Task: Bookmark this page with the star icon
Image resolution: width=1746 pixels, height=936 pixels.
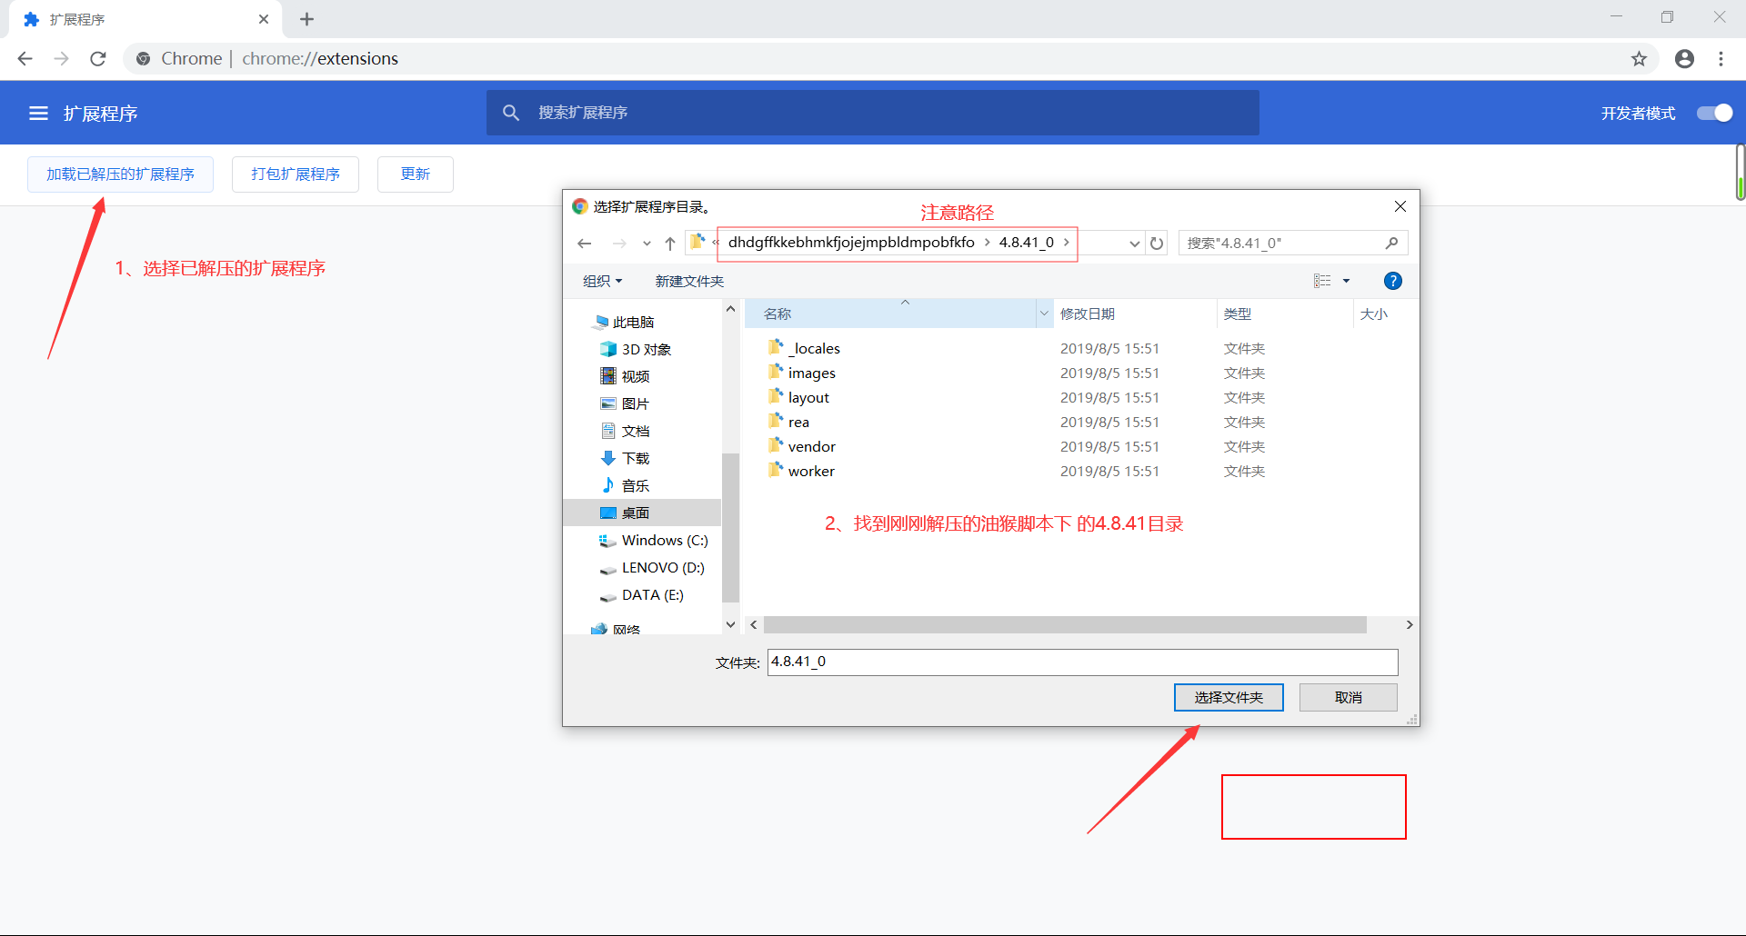Action: point(1639,58)
